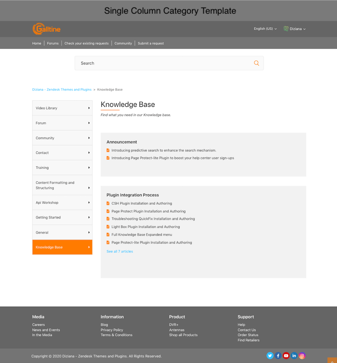Open Introducing Page Protect-lite Plugin announcement
This screenshot has height=363, width=337.
pos(173,158)
